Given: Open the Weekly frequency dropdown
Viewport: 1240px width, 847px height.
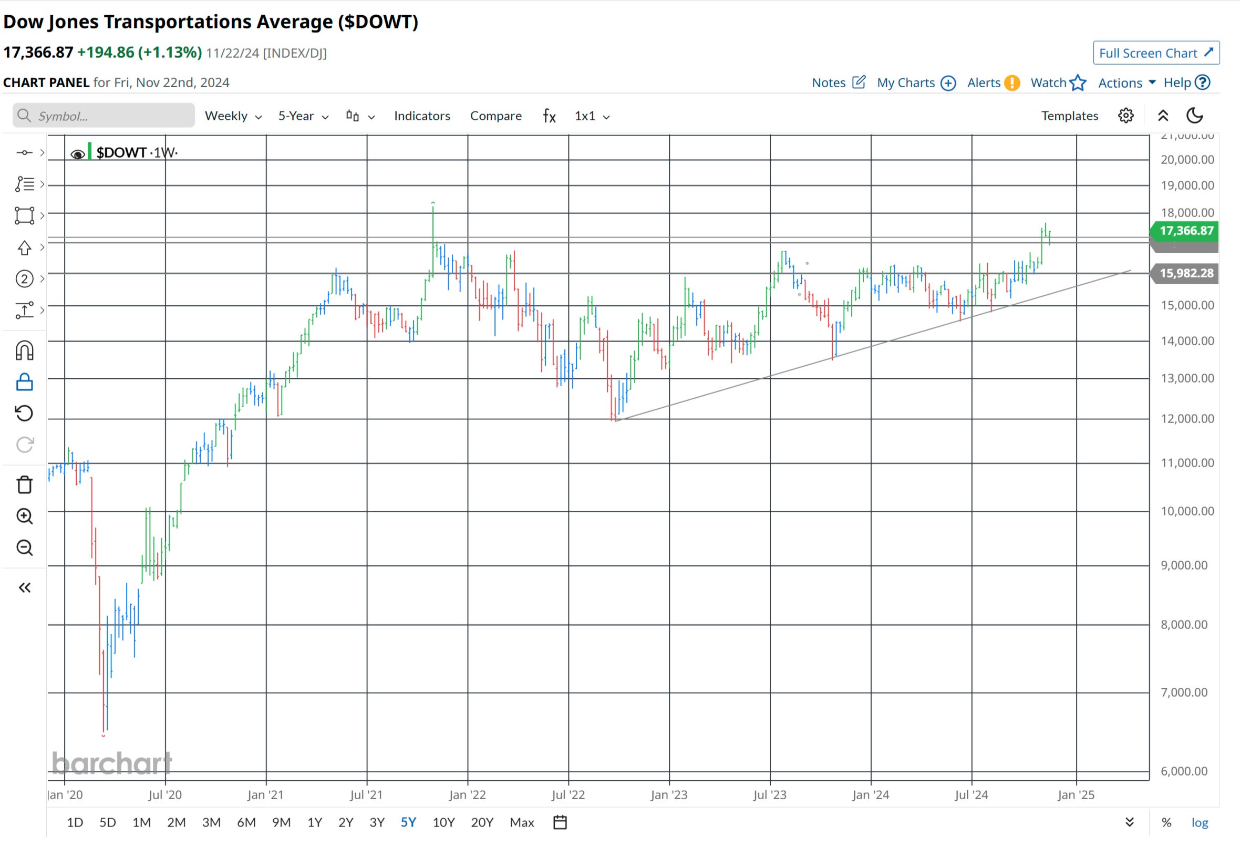Looking at the screenshot, I should pos(233,116).
